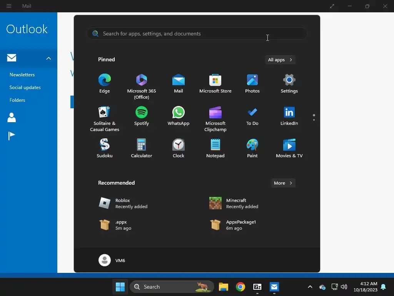Select the mail envelope icon in Mail sidebar
Image resolution: width=394 pixels, height=296 pixels.
pos(12,58)
